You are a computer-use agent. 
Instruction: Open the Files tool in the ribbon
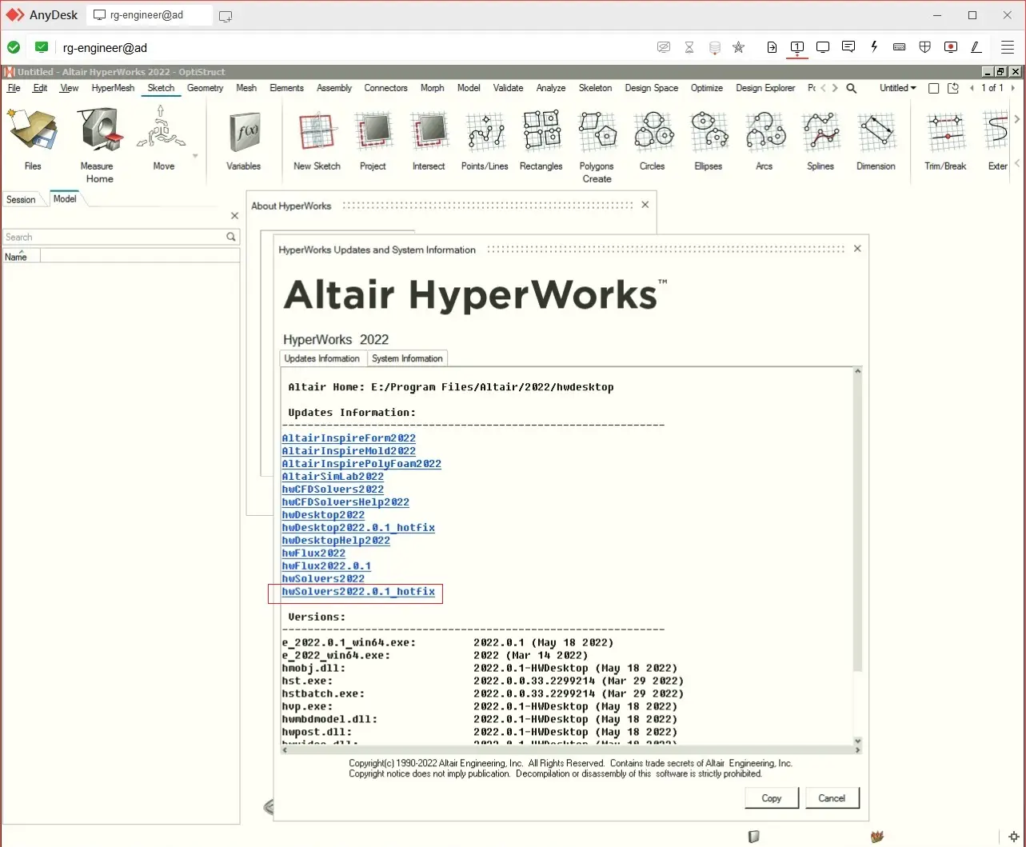[32, 139]
